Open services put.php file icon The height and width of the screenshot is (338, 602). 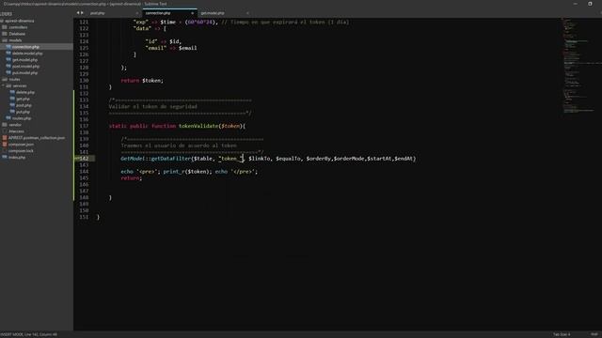click(x=12, y=112)
